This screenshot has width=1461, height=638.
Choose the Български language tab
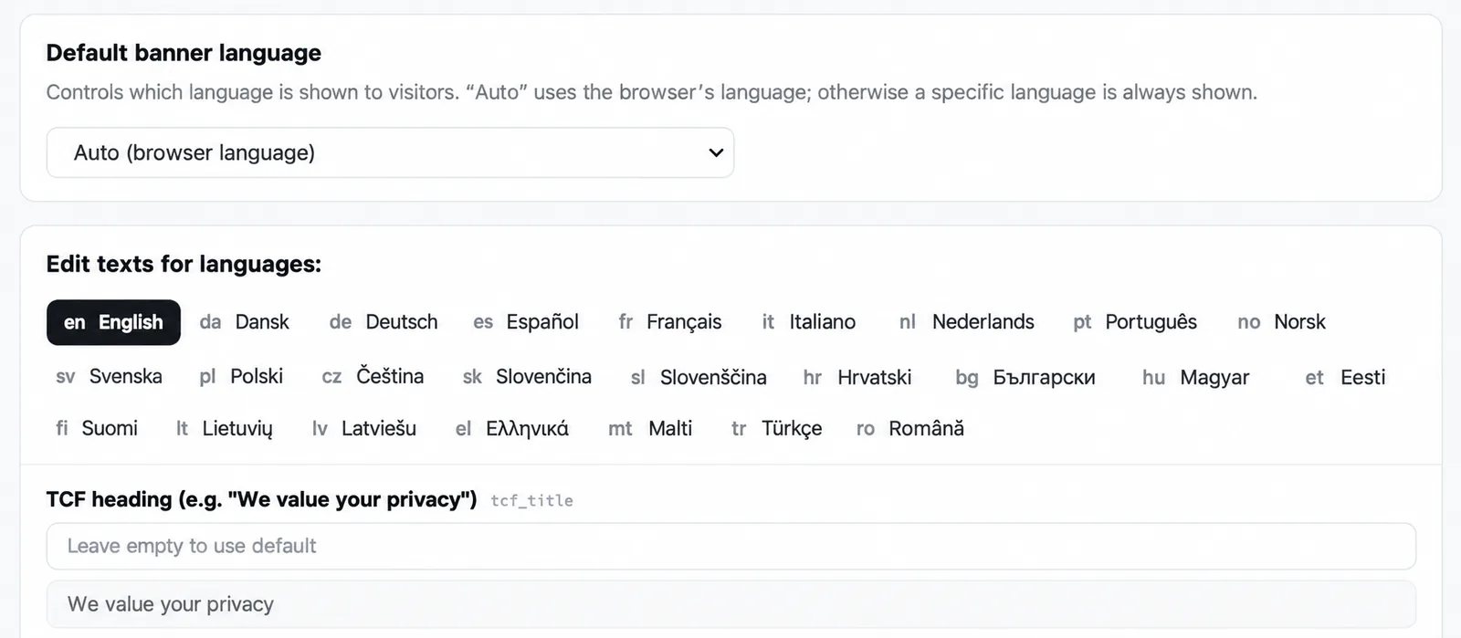(x=1025, y=377)
